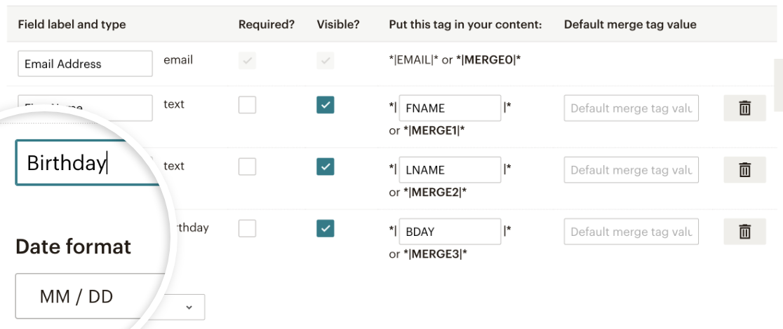Uncheck Visible checkbox for BDAY row
Image resolution: width=783 pixels, height=329 pixels.
click(x=325, y=229)
